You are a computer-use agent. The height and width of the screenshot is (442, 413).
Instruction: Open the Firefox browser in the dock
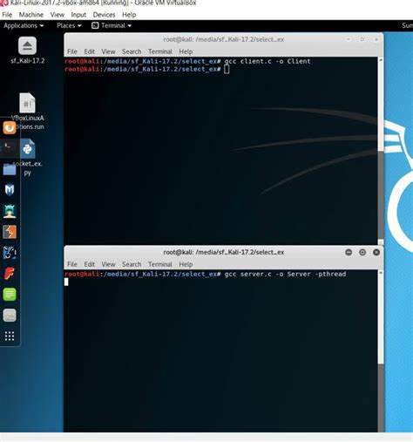pos(10,128)
